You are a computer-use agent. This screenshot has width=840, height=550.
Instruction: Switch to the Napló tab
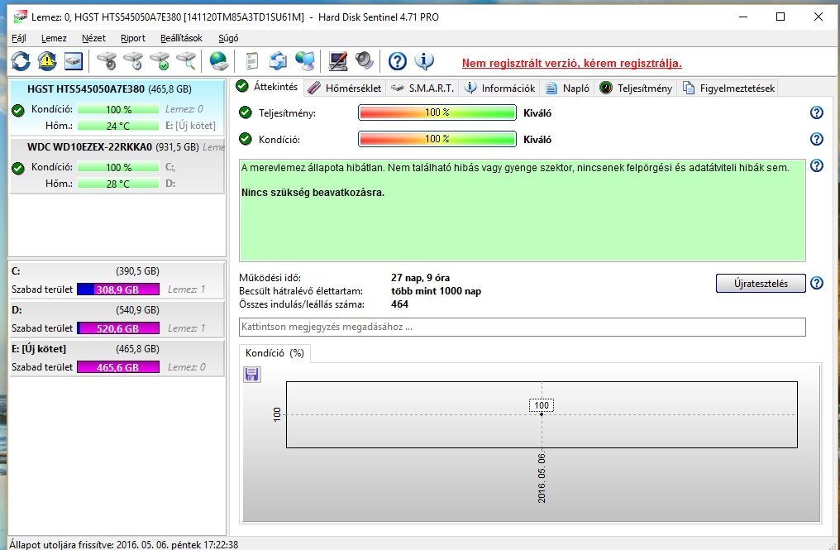tap(567, 88)
